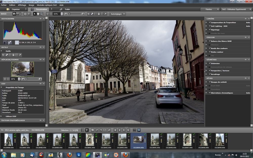
Task: Click the 1:1 zoom icon in top toolbar
Action: point(51,14)
